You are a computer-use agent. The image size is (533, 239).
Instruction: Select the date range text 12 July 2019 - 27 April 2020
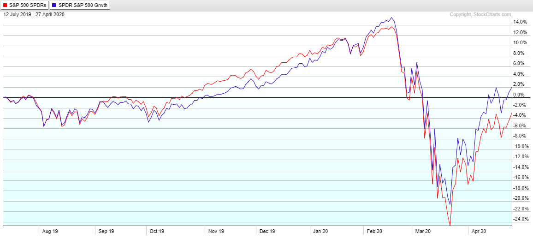click(x=34, y=15)
